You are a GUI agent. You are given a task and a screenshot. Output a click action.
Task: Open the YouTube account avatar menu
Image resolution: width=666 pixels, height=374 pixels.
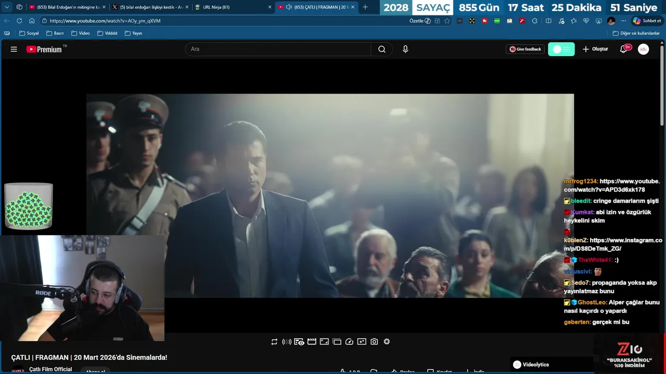pos(644,49)
